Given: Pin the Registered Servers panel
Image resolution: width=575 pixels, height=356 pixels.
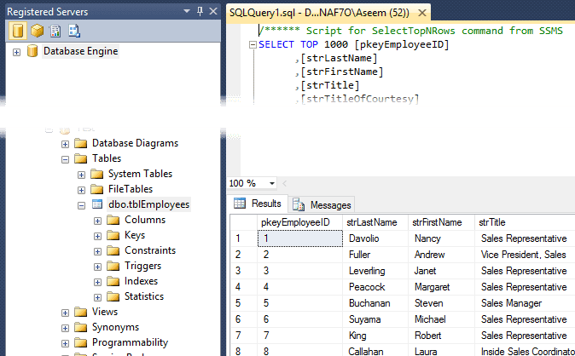Looking at the screenshot, I should [x=199, y=10].
